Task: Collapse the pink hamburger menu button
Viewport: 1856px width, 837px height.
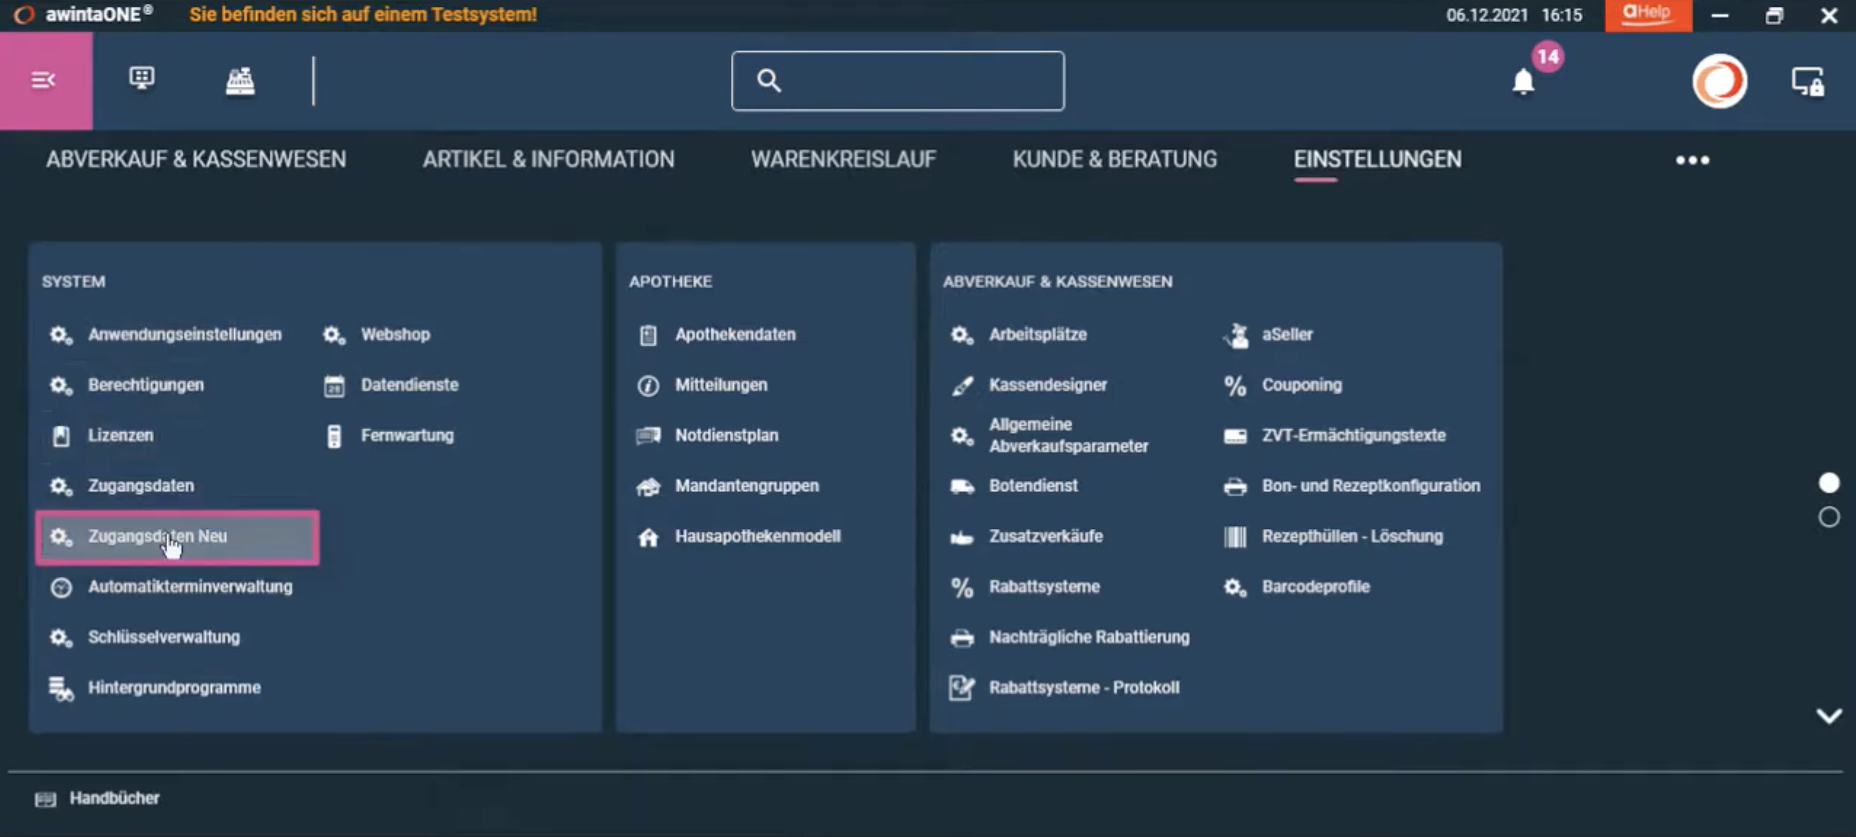Action: pos(45,81)
